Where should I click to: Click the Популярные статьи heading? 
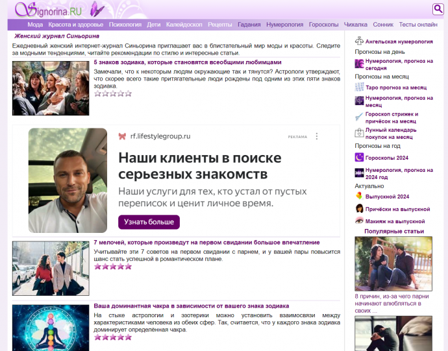tap(394, 232)
